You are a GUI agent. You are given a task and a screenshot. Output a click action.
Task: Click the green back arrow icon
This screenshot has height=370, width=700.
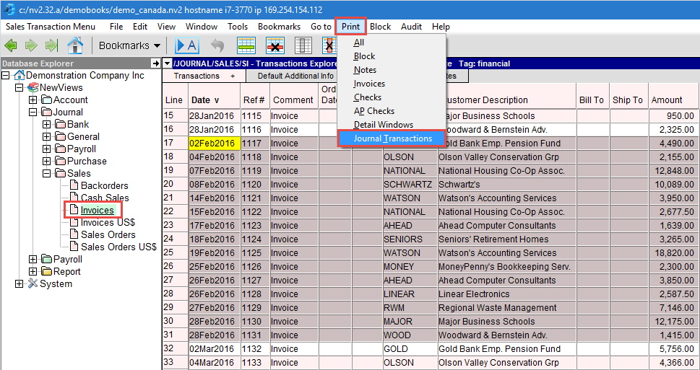coord(11,45)
